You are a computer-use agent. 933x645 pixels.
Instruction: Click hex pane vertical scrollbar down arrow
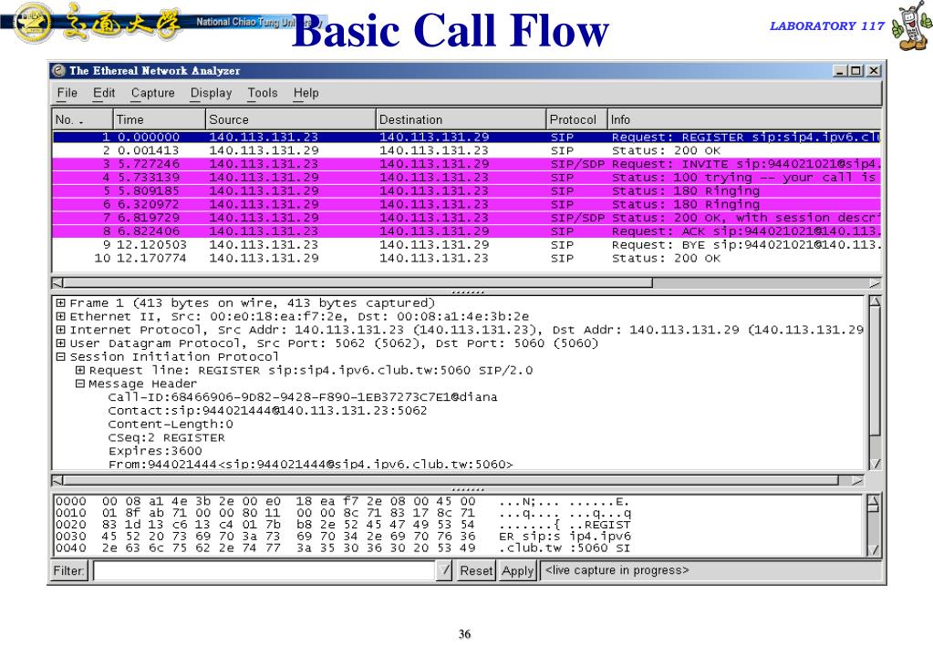[873, 550]
